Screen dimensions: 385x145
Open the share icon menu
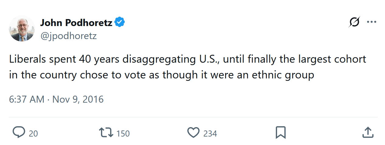368,133
